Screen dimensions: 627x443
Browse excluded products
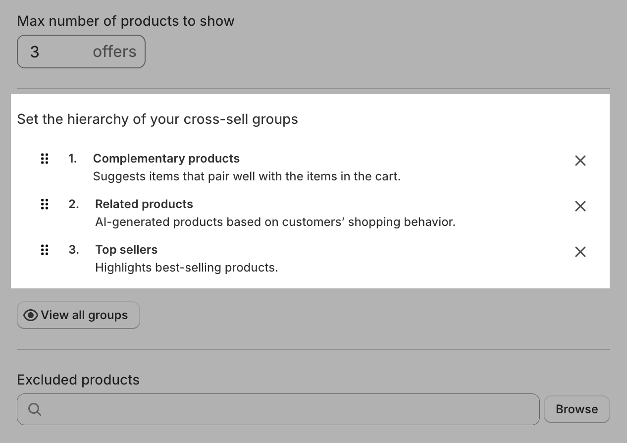pyautogui.click(x=576, y=409)
